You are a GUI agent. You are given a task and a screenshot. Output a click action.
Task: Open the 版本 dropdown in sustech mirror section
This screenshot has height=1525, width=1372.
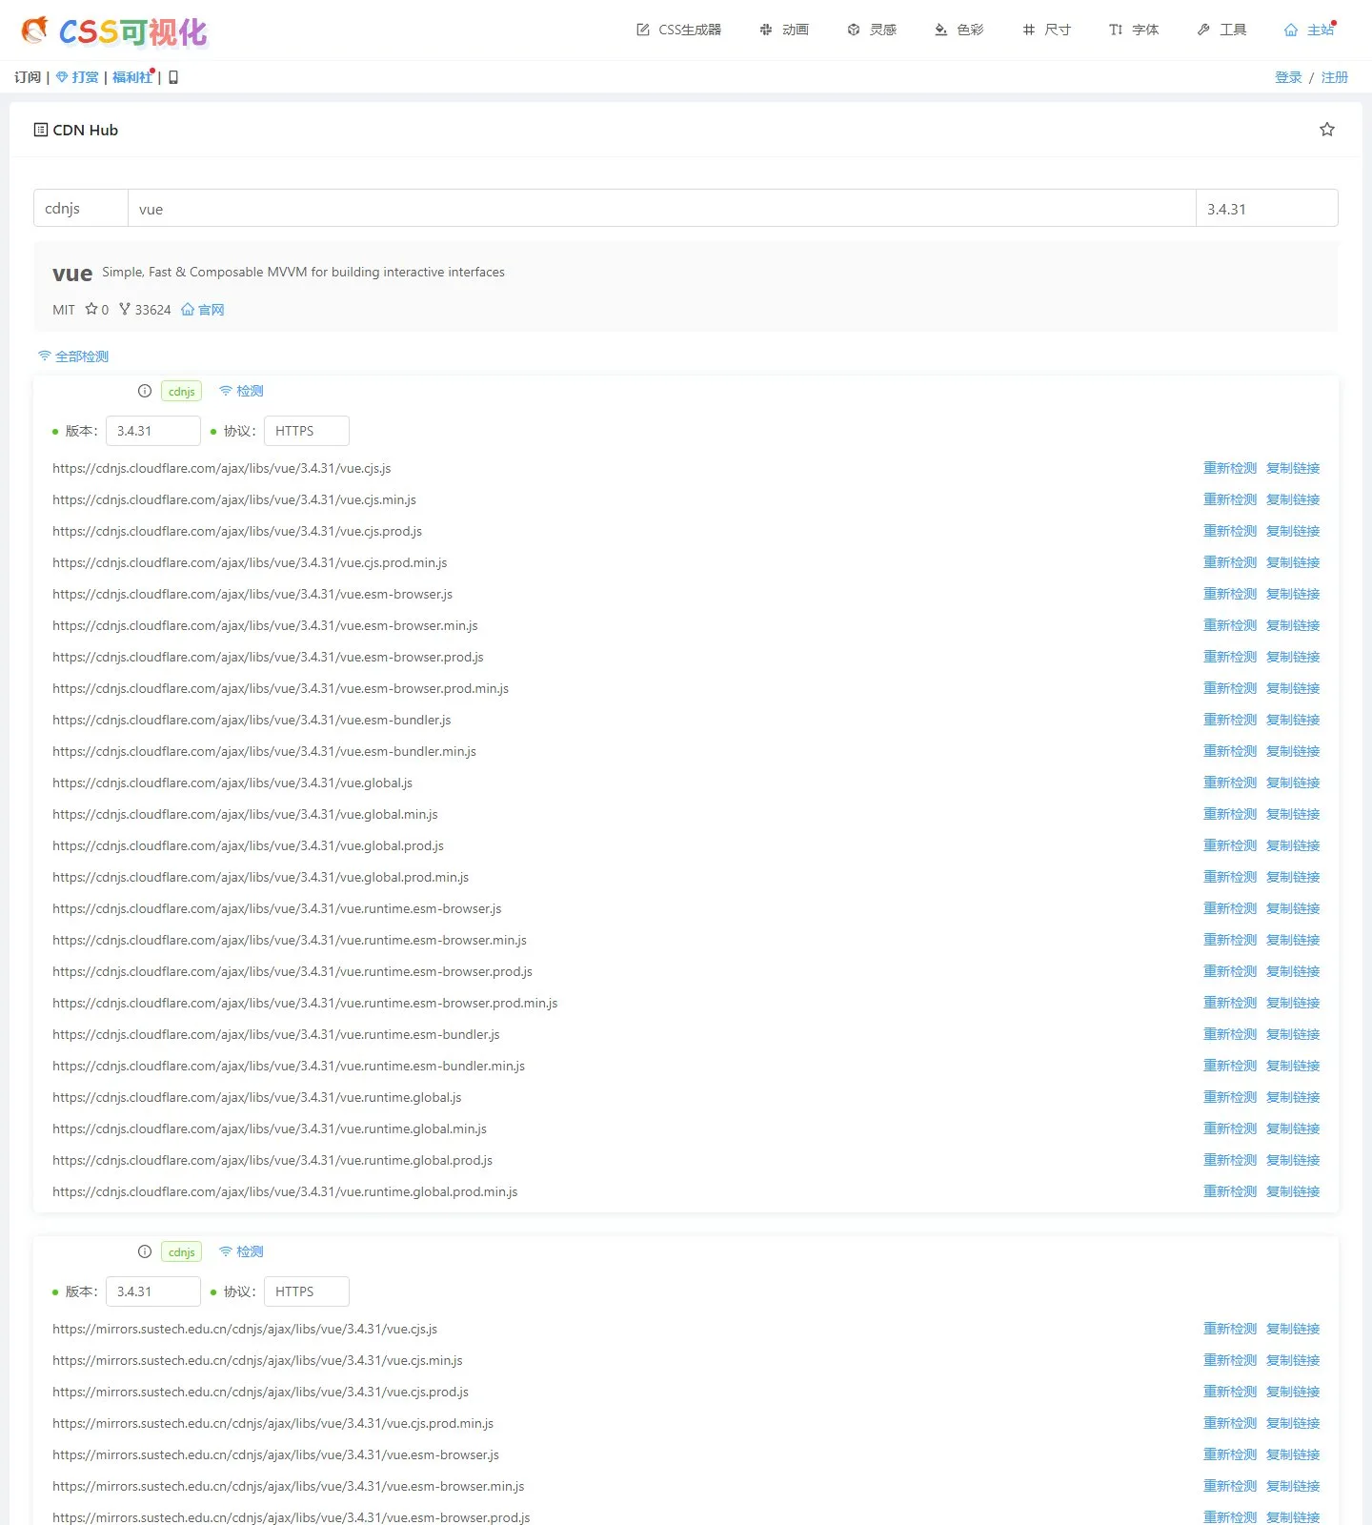[153, 1291]
